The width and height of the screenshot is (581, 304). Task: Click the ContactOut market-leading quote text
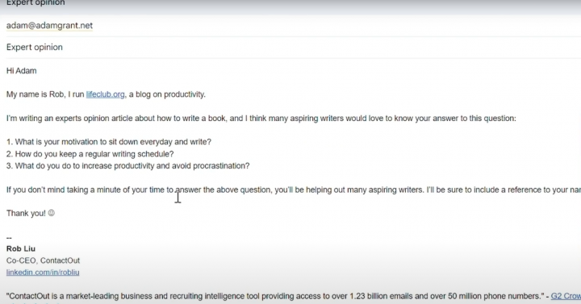click(275, 296)
